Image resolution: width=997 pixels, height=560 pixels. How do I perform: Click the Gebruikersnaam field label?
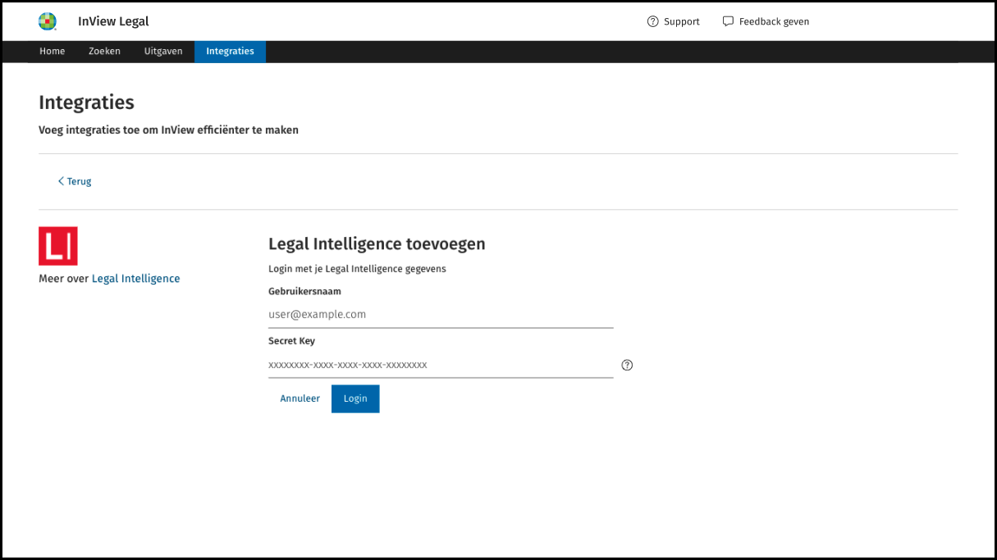tap(304, 291)
